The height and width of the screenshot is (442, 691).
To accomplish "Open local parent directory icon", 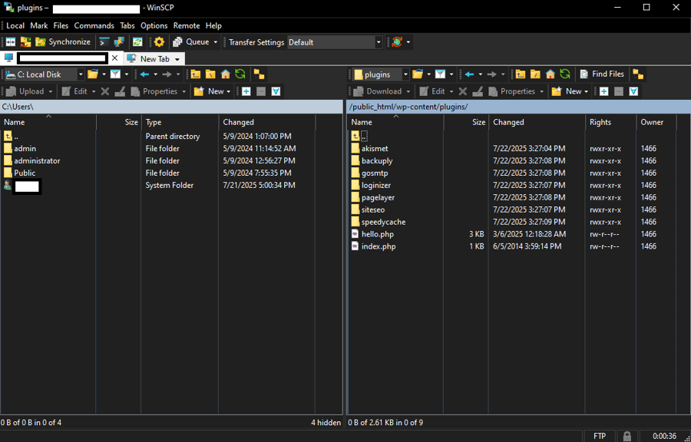I will [x=196, y=74].
